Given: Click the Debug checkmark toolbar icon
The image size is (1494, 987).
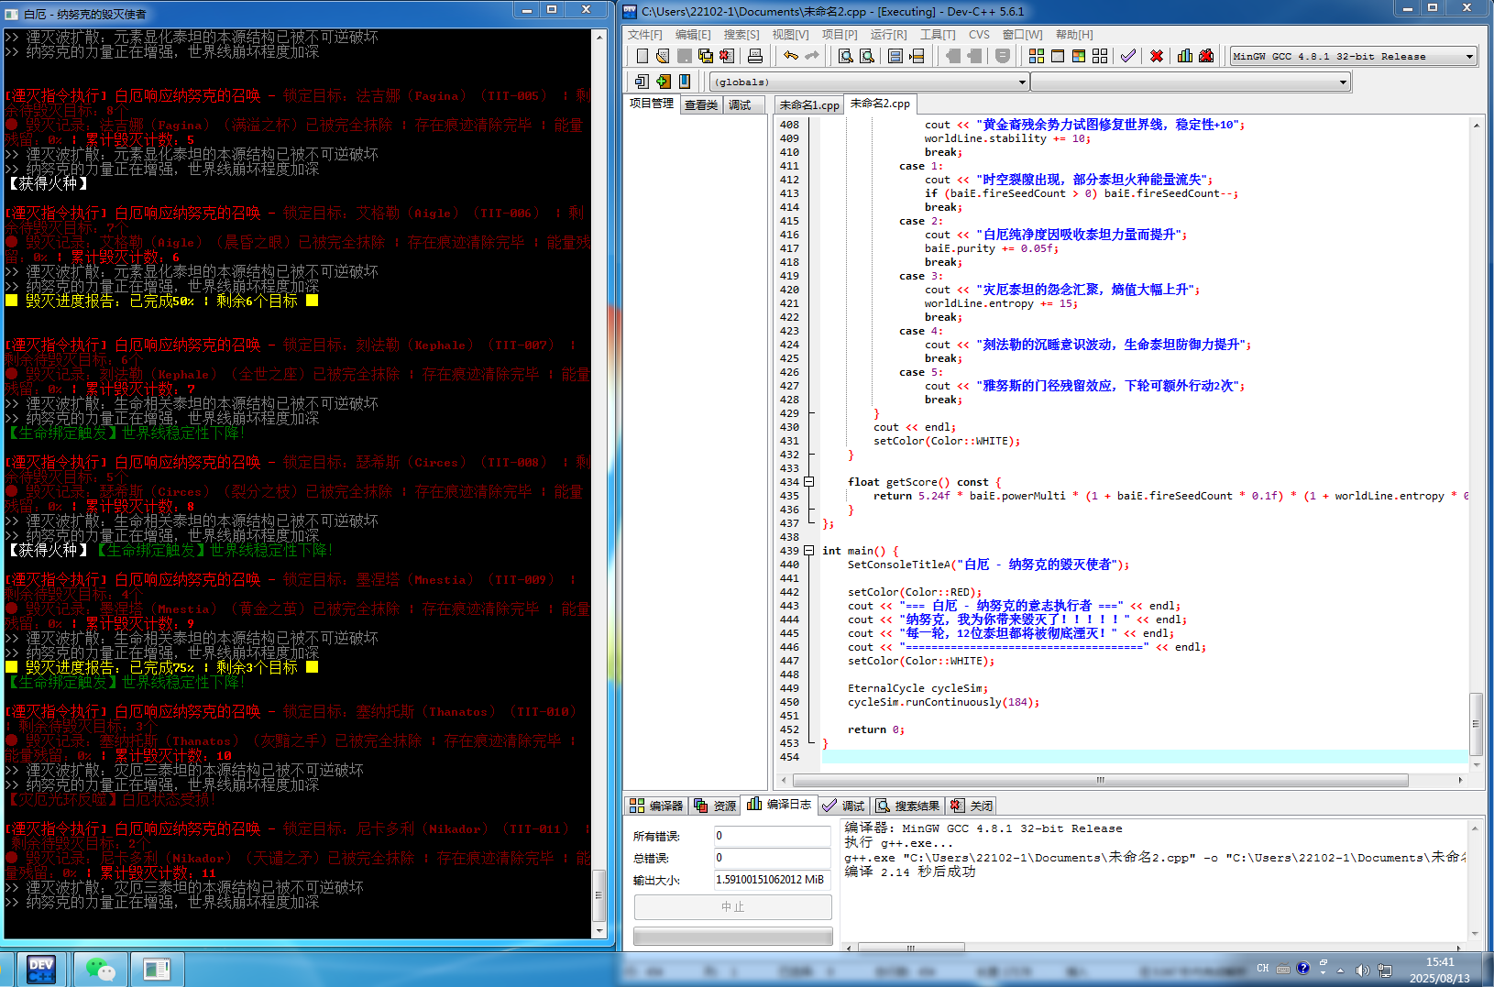Looking at the screenshot, I should pyautogui.click(x=1127, y=56).
